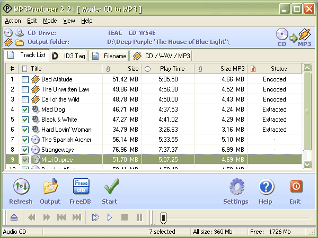Screen dimensions: 318x238
Task: Click the output path 'D:\Deep Purple' text
Action: (169, 42)
